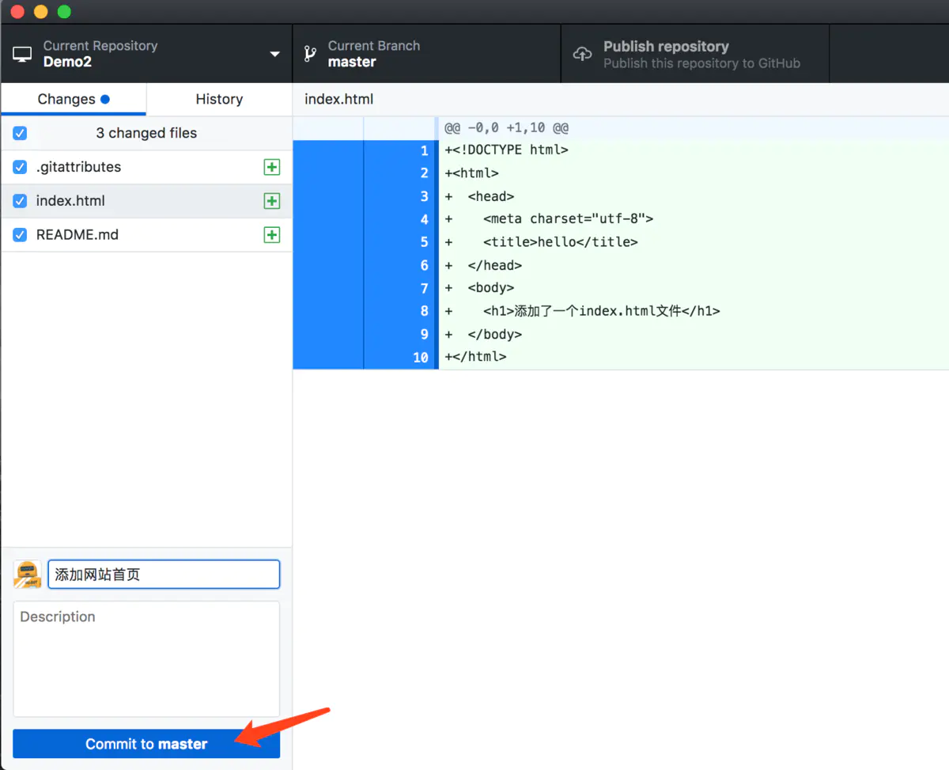The image size is (949, 770).
Task: Click the Commit to master button
Action: pyautogui.click(x=146, y=743)
